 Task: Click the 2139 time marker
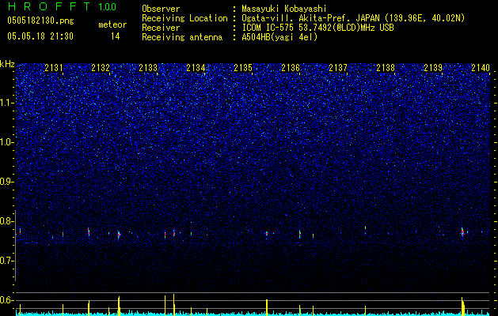[433, 67]
